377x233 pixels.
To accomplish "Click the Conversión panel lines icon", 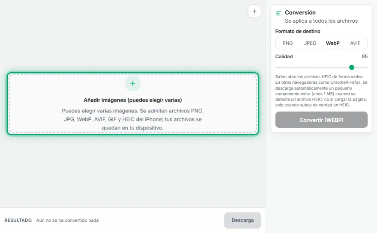I will 278,13.
